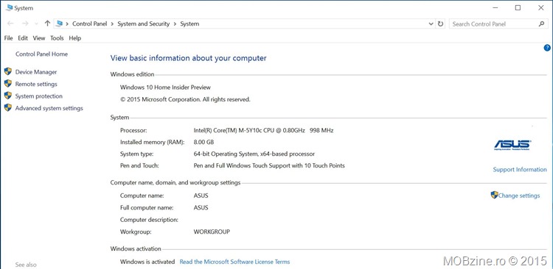The width and height of the screenshot is (553, 269).
Task: Open the File menu
Action: click(x=8, y=38)
